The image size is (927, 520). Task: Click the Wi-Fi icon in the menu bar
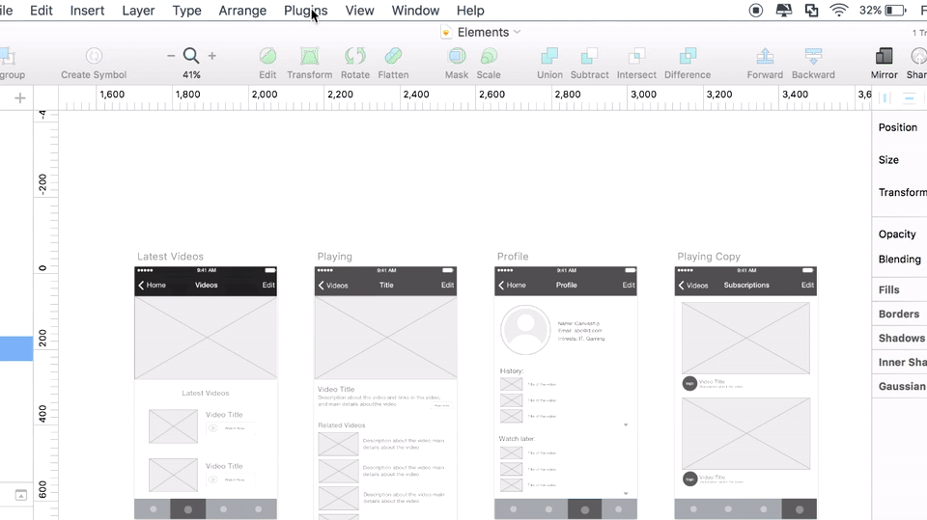[x=839, y=11]
